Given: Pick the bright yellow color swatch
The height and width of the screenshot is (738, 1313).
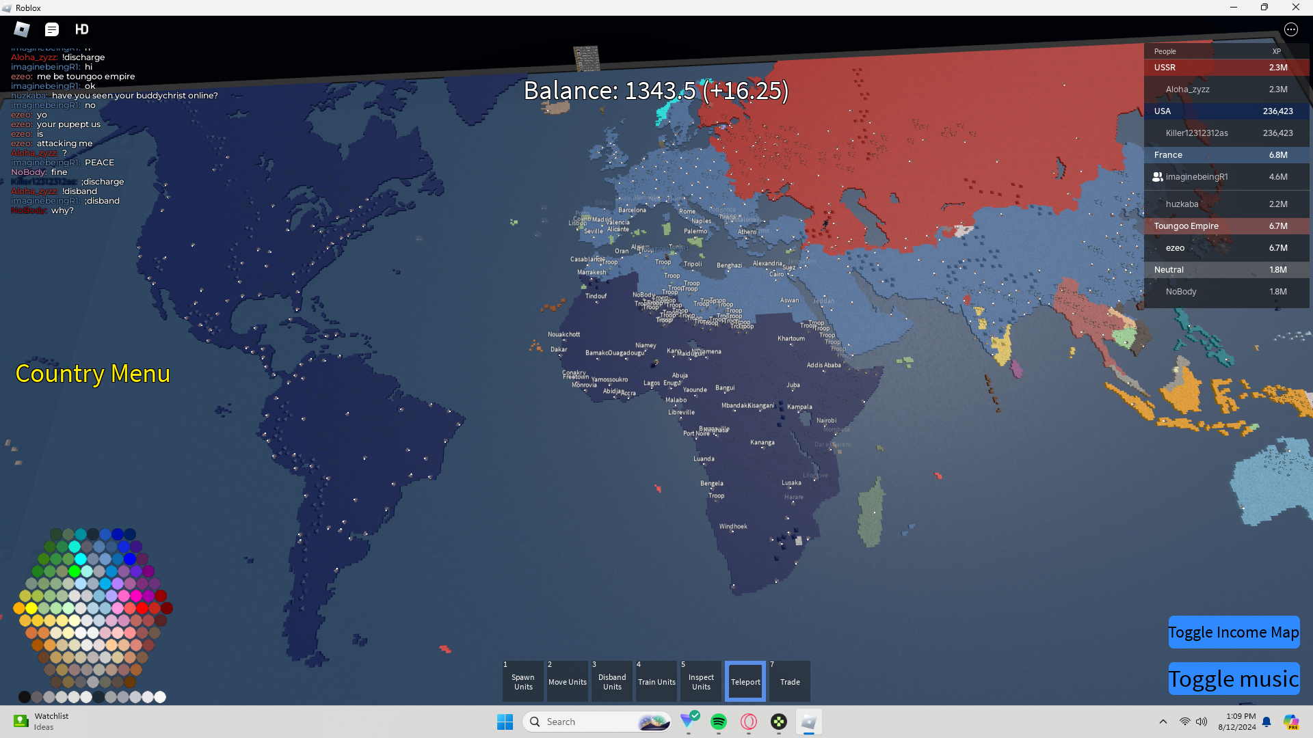Looking at the screenshot, I should 31,608.
